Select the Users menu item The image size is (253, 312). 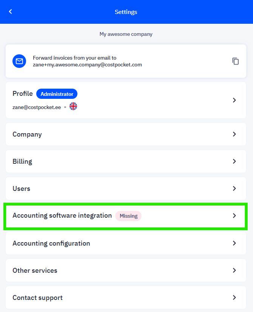point(126,188)
